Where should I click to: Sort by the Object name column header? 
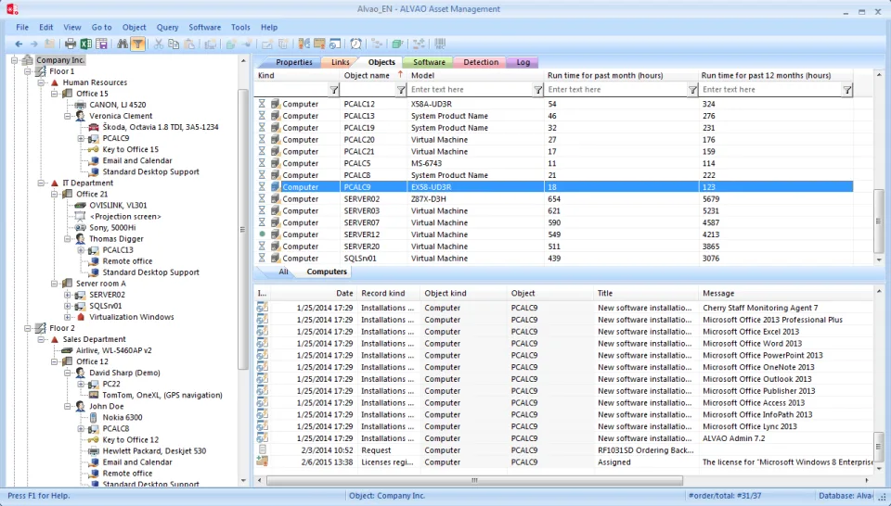[373, 75]
